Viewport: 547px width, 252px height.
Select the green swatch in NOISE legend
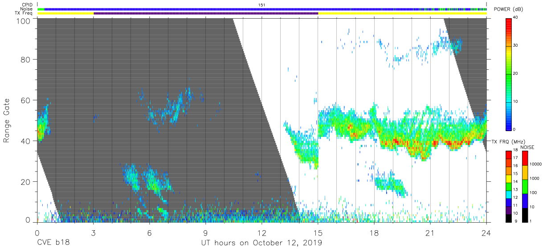tap(525, 186)
